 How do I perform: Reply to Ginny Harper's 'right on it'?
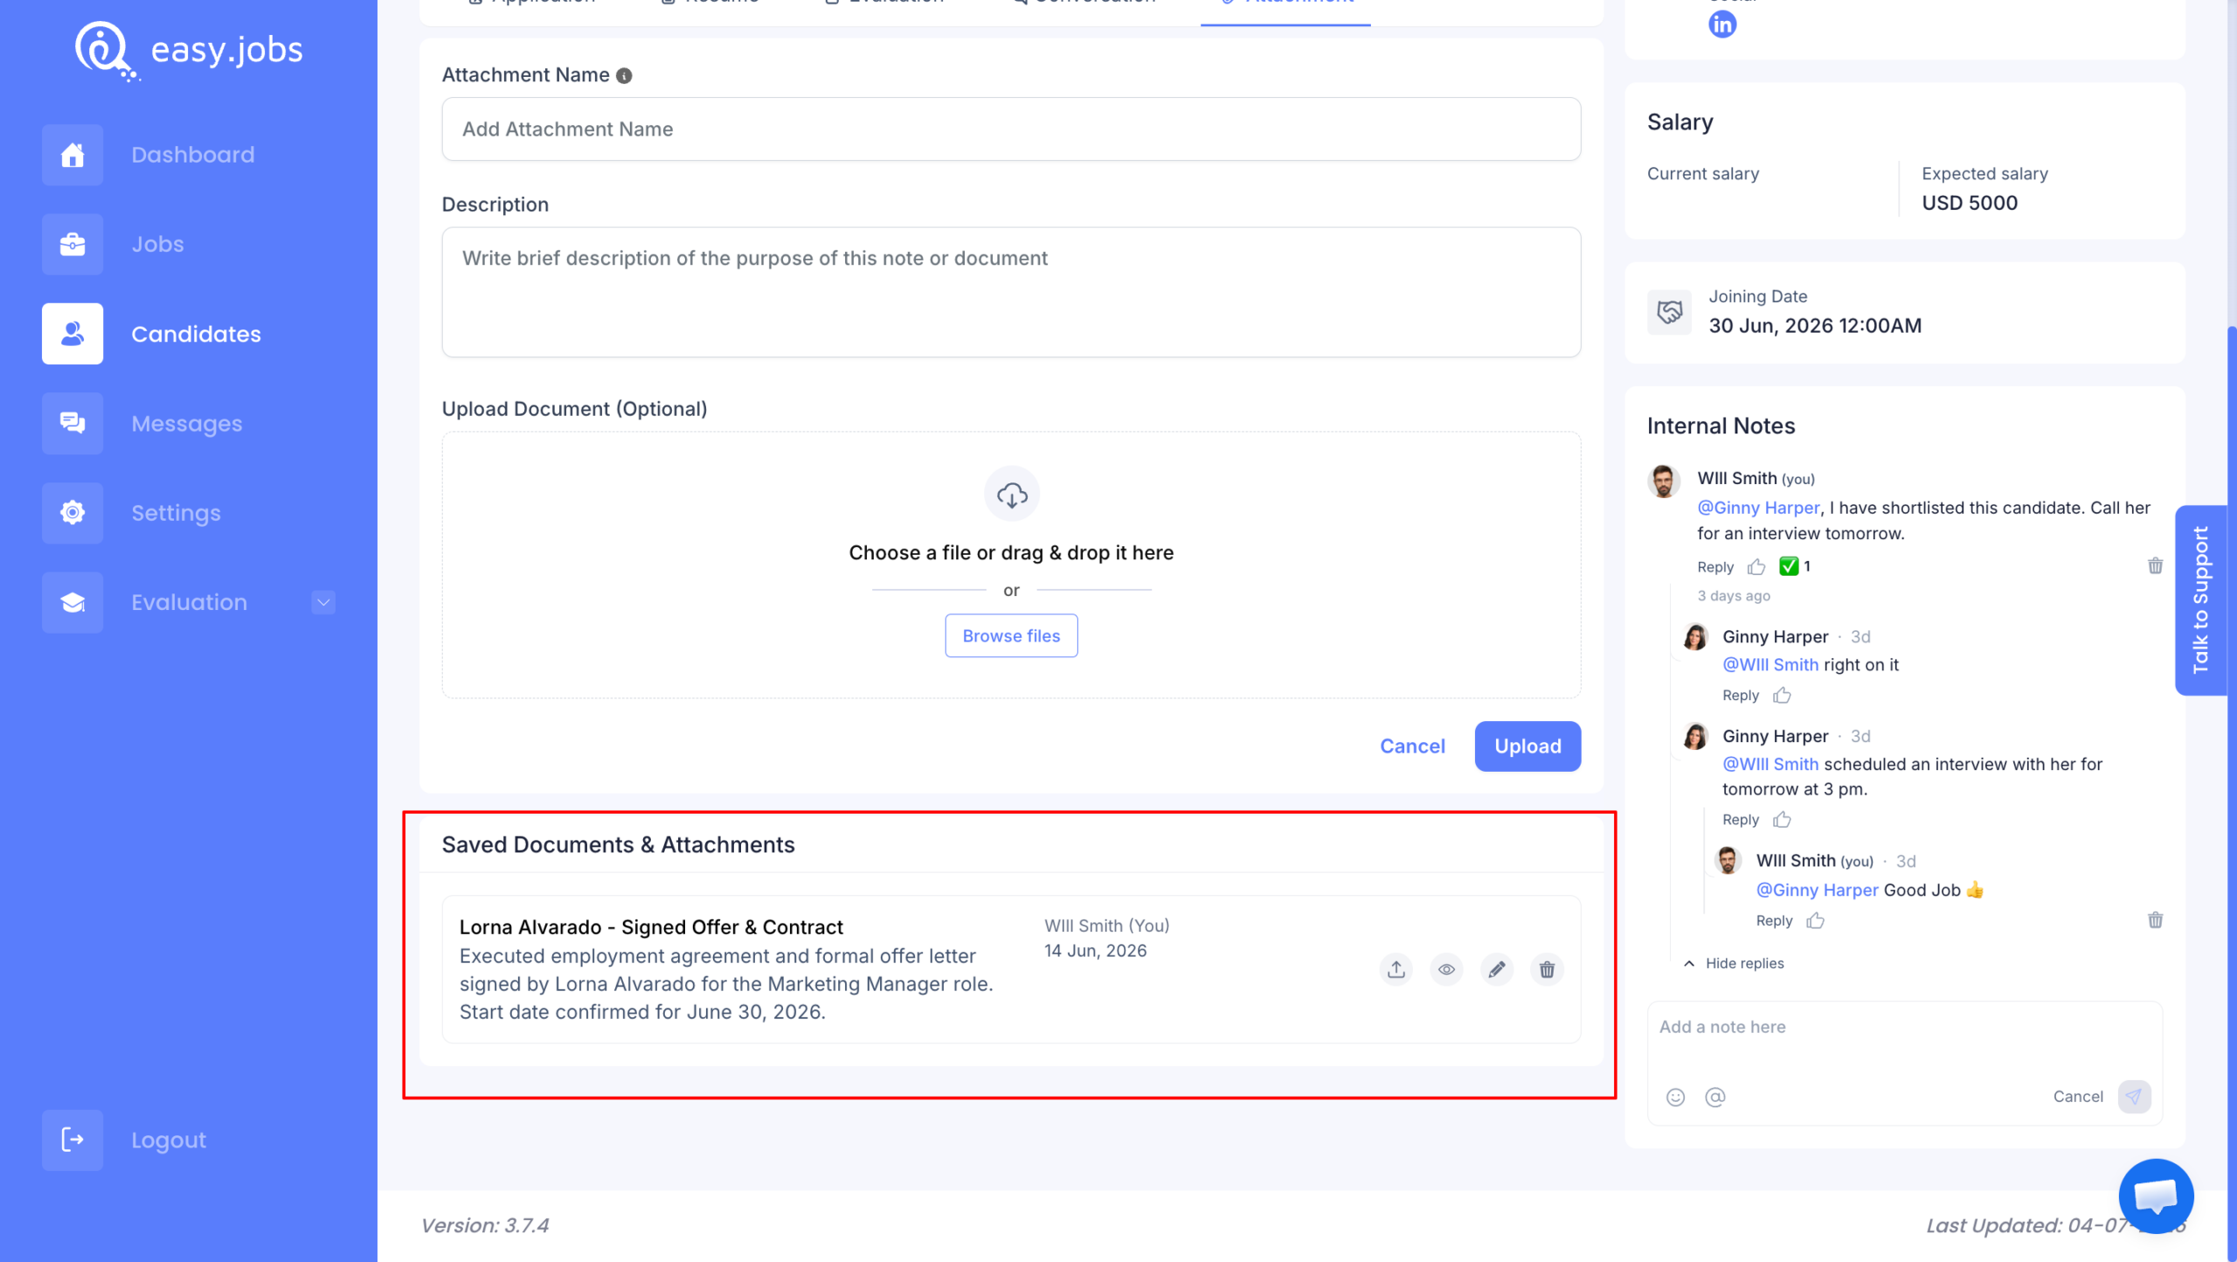pos(1740,696)
